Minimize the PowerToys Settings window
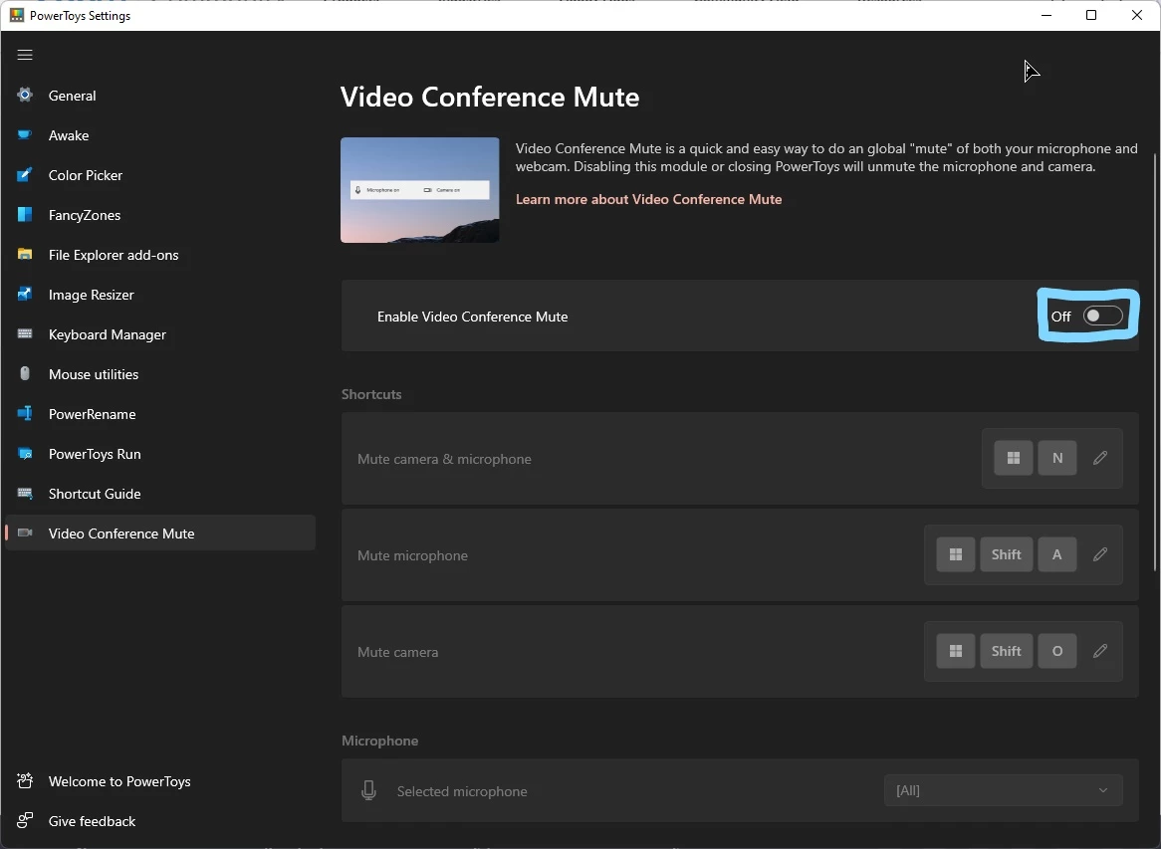 click(x=1046, y=15)
